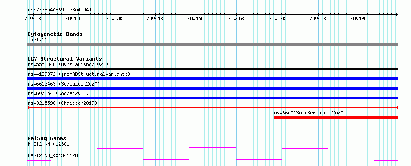Viewport: 411px width, 166px height.
Task: Open the MAGI2|NM_001301128 gene label
Action: [53, 156]
